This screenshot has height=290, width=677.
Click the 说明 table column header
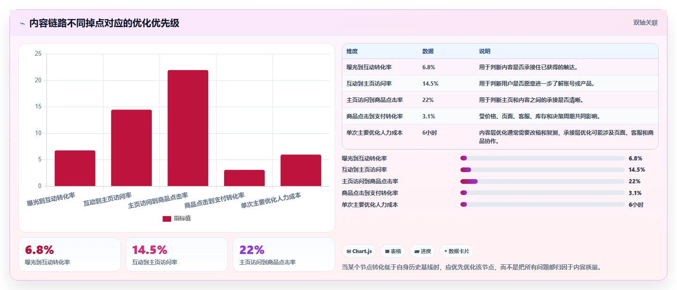point(485,51)
